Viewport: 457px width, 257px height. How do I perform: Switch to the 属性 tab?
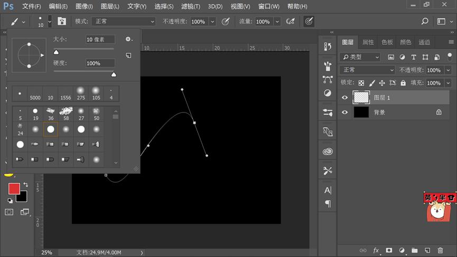coord(368,42)
